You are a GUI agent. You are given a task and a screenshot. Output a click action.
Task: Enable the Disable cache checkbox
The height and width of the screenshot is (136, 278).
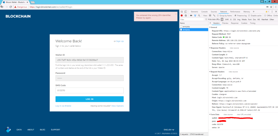pyautogui.click(x=249, y=16)
